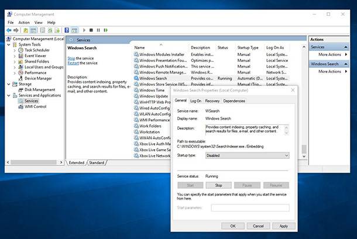357x239 pixels.
Task: Click the services list vertical scrollbar thumb
Action: point(304,149)
